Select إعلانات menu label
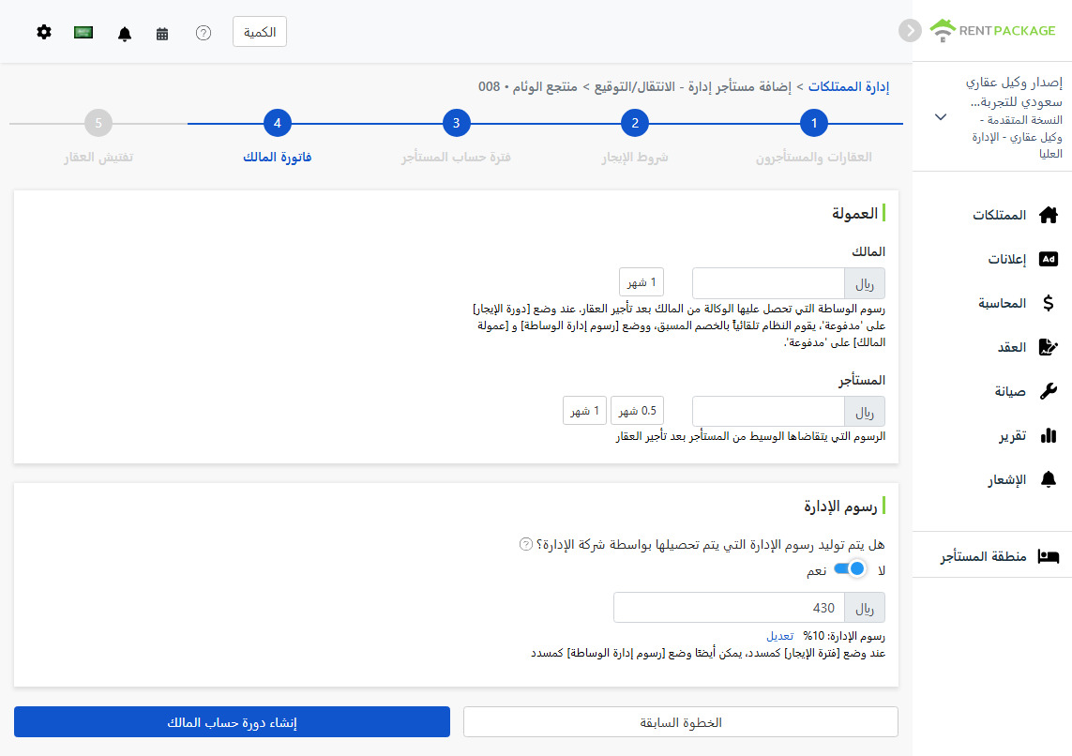Viewport: 1072px width, 756px height. (1006, 259)
